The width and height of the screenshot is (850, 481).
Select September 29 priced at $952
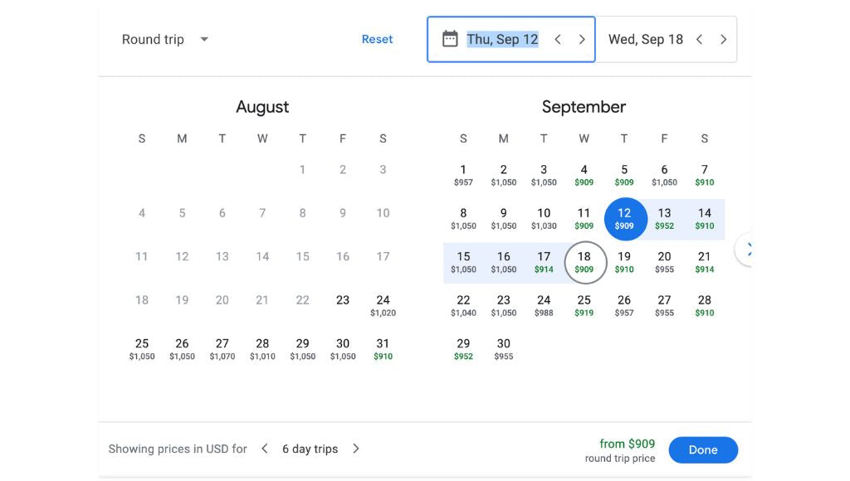[x=463, y=347]
